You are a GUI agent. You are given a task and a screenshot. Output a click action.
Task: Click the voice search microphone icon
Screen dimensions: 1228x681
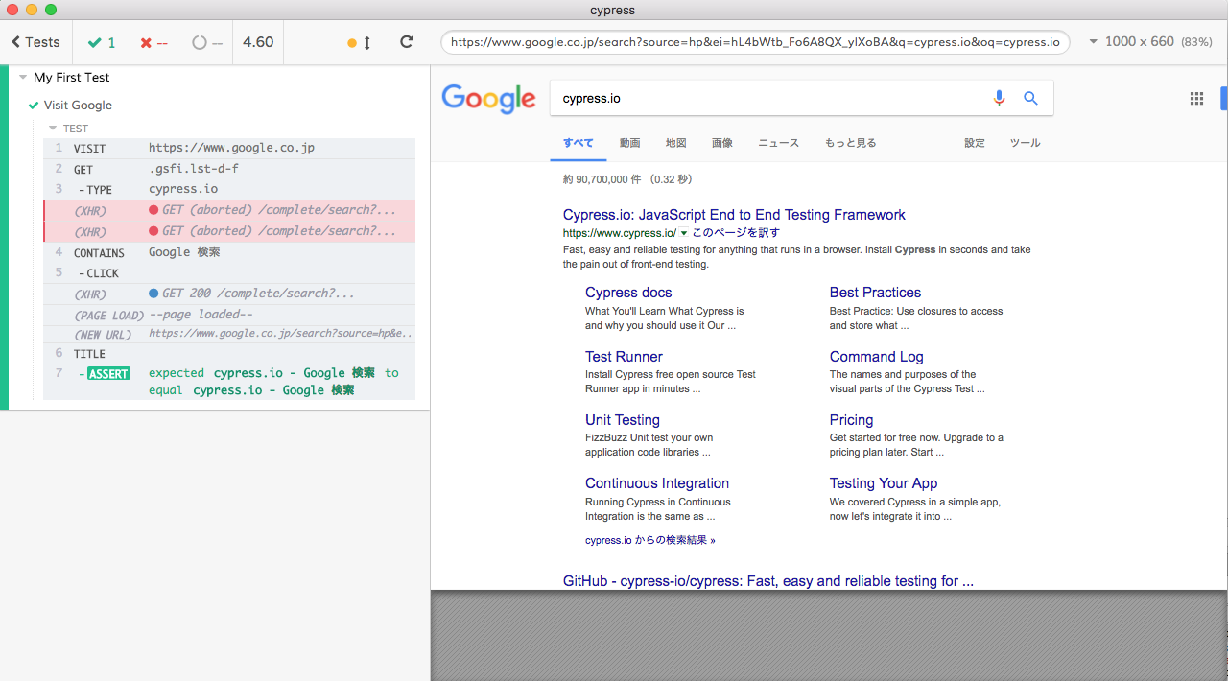click(x=999, y=98)
